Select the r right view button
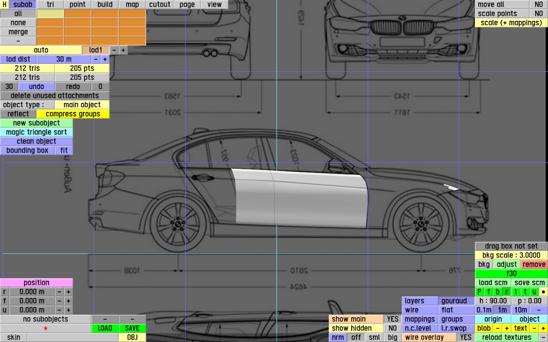This screenshot has height=342, width=548. point(507,292)
